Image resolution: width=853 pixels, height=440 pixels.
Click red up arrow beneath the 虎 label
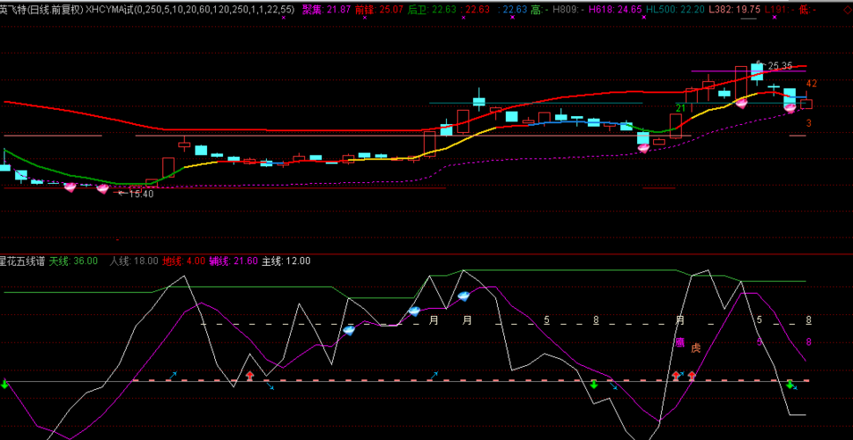click(x=692, y=376)
